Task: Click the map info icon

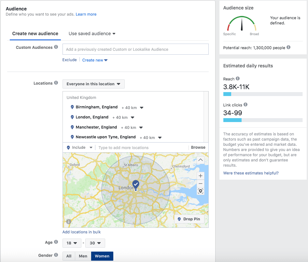Action: [x=69, y=222]
